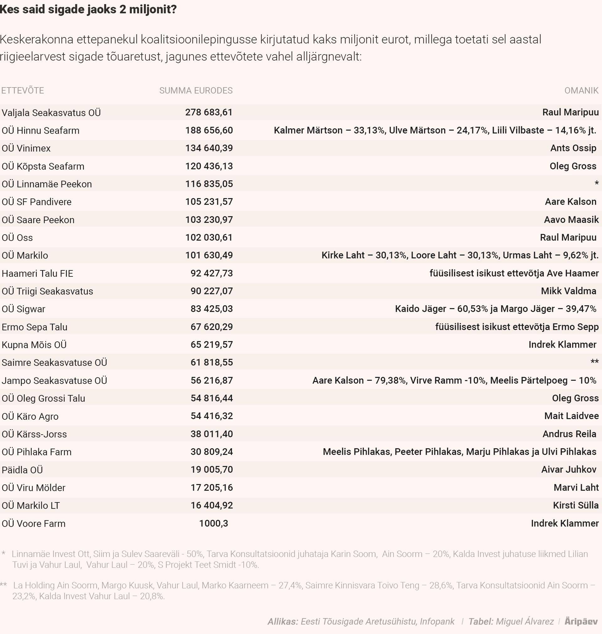Click the headline 'Kes said sigade jaoks 2 miljonit?'
The height and width of the screenshot is (634, 602).
click(88, 10)
